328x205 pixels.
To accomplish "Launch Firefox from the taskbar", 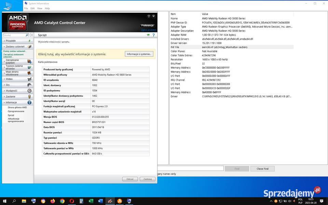I will (x=53, y=201).
